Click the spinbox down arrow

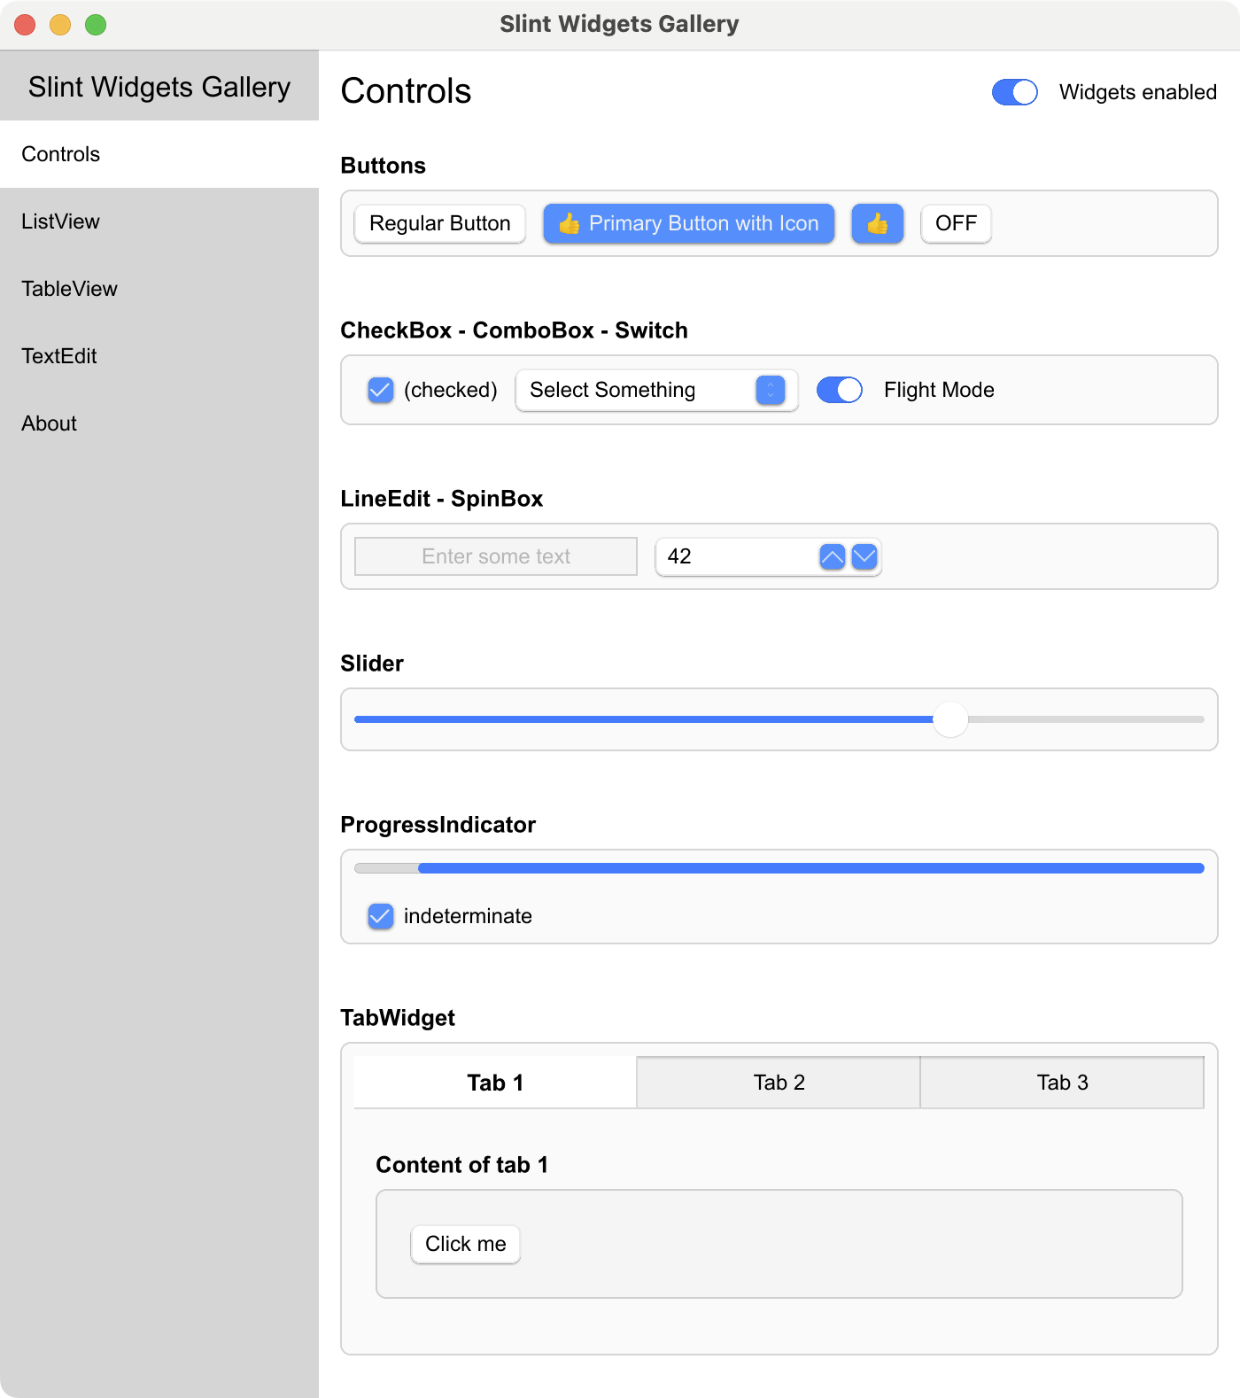coord(864,556)
